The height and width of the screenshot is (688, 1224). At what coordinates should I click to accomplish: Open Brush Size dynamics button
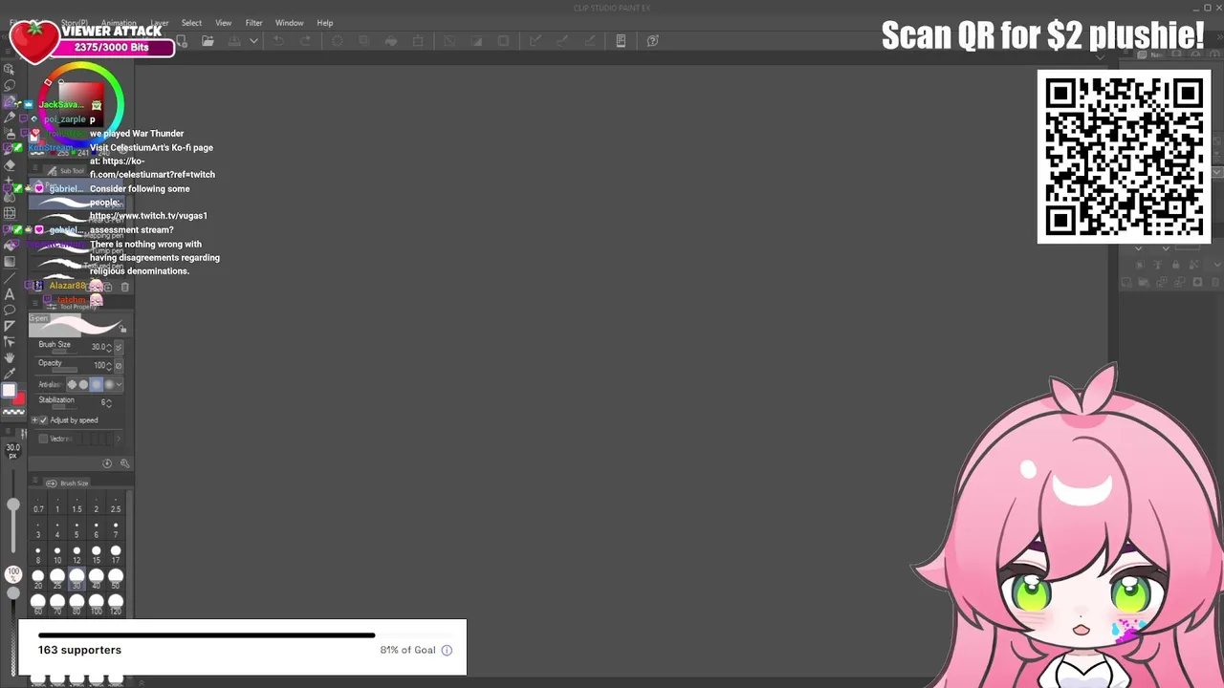(x=119, y=347)
